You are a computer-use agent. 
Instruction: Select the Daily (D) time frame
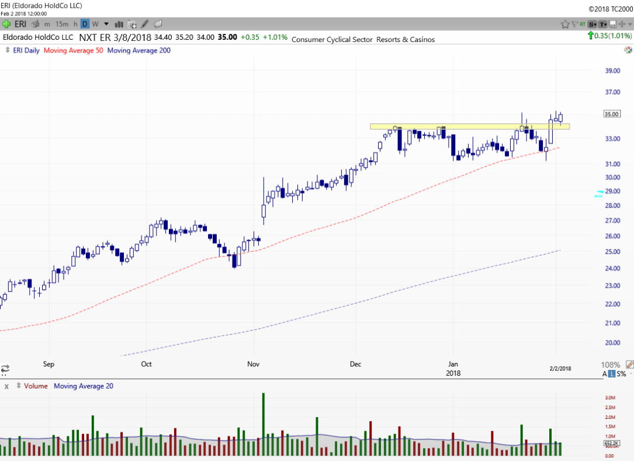[x=85, y=24]
